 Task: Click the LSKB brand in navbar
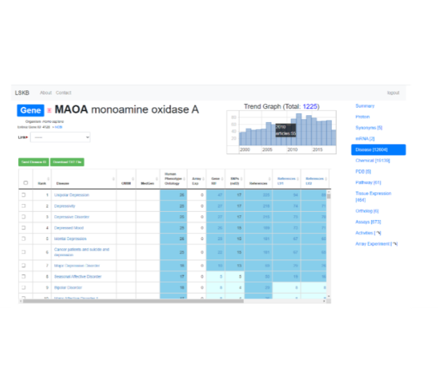[x=22, y=92]
